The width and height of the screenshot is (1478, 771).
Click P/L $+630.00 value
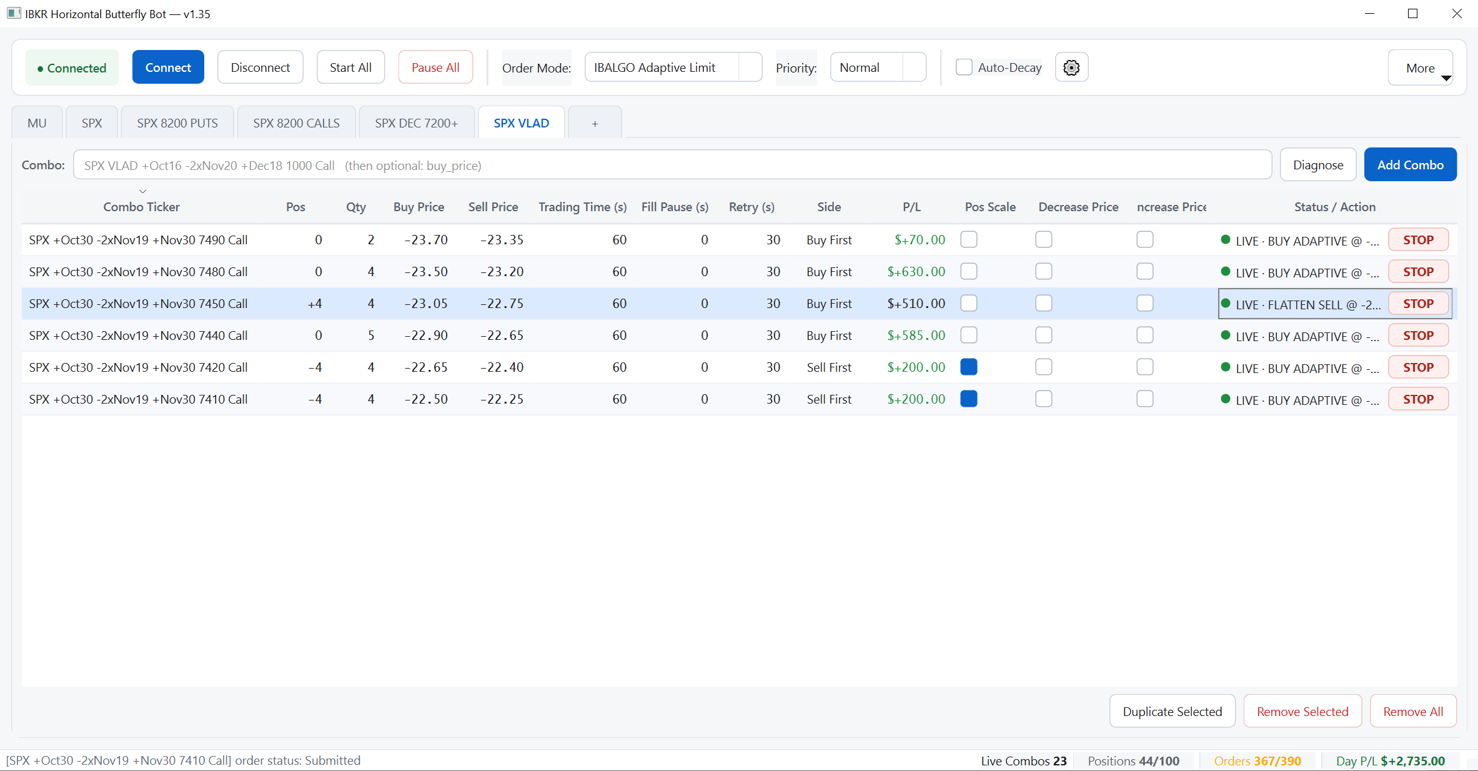coord(916,272)
